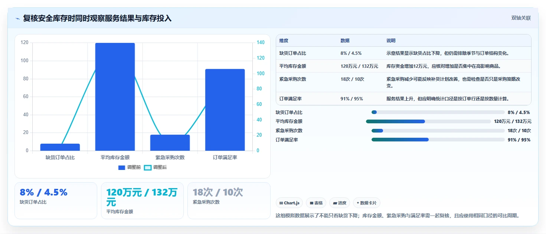The image size is (546, 234).
Task: Open the 18次 / 10次 data card
Action: (x=229, y=201)
